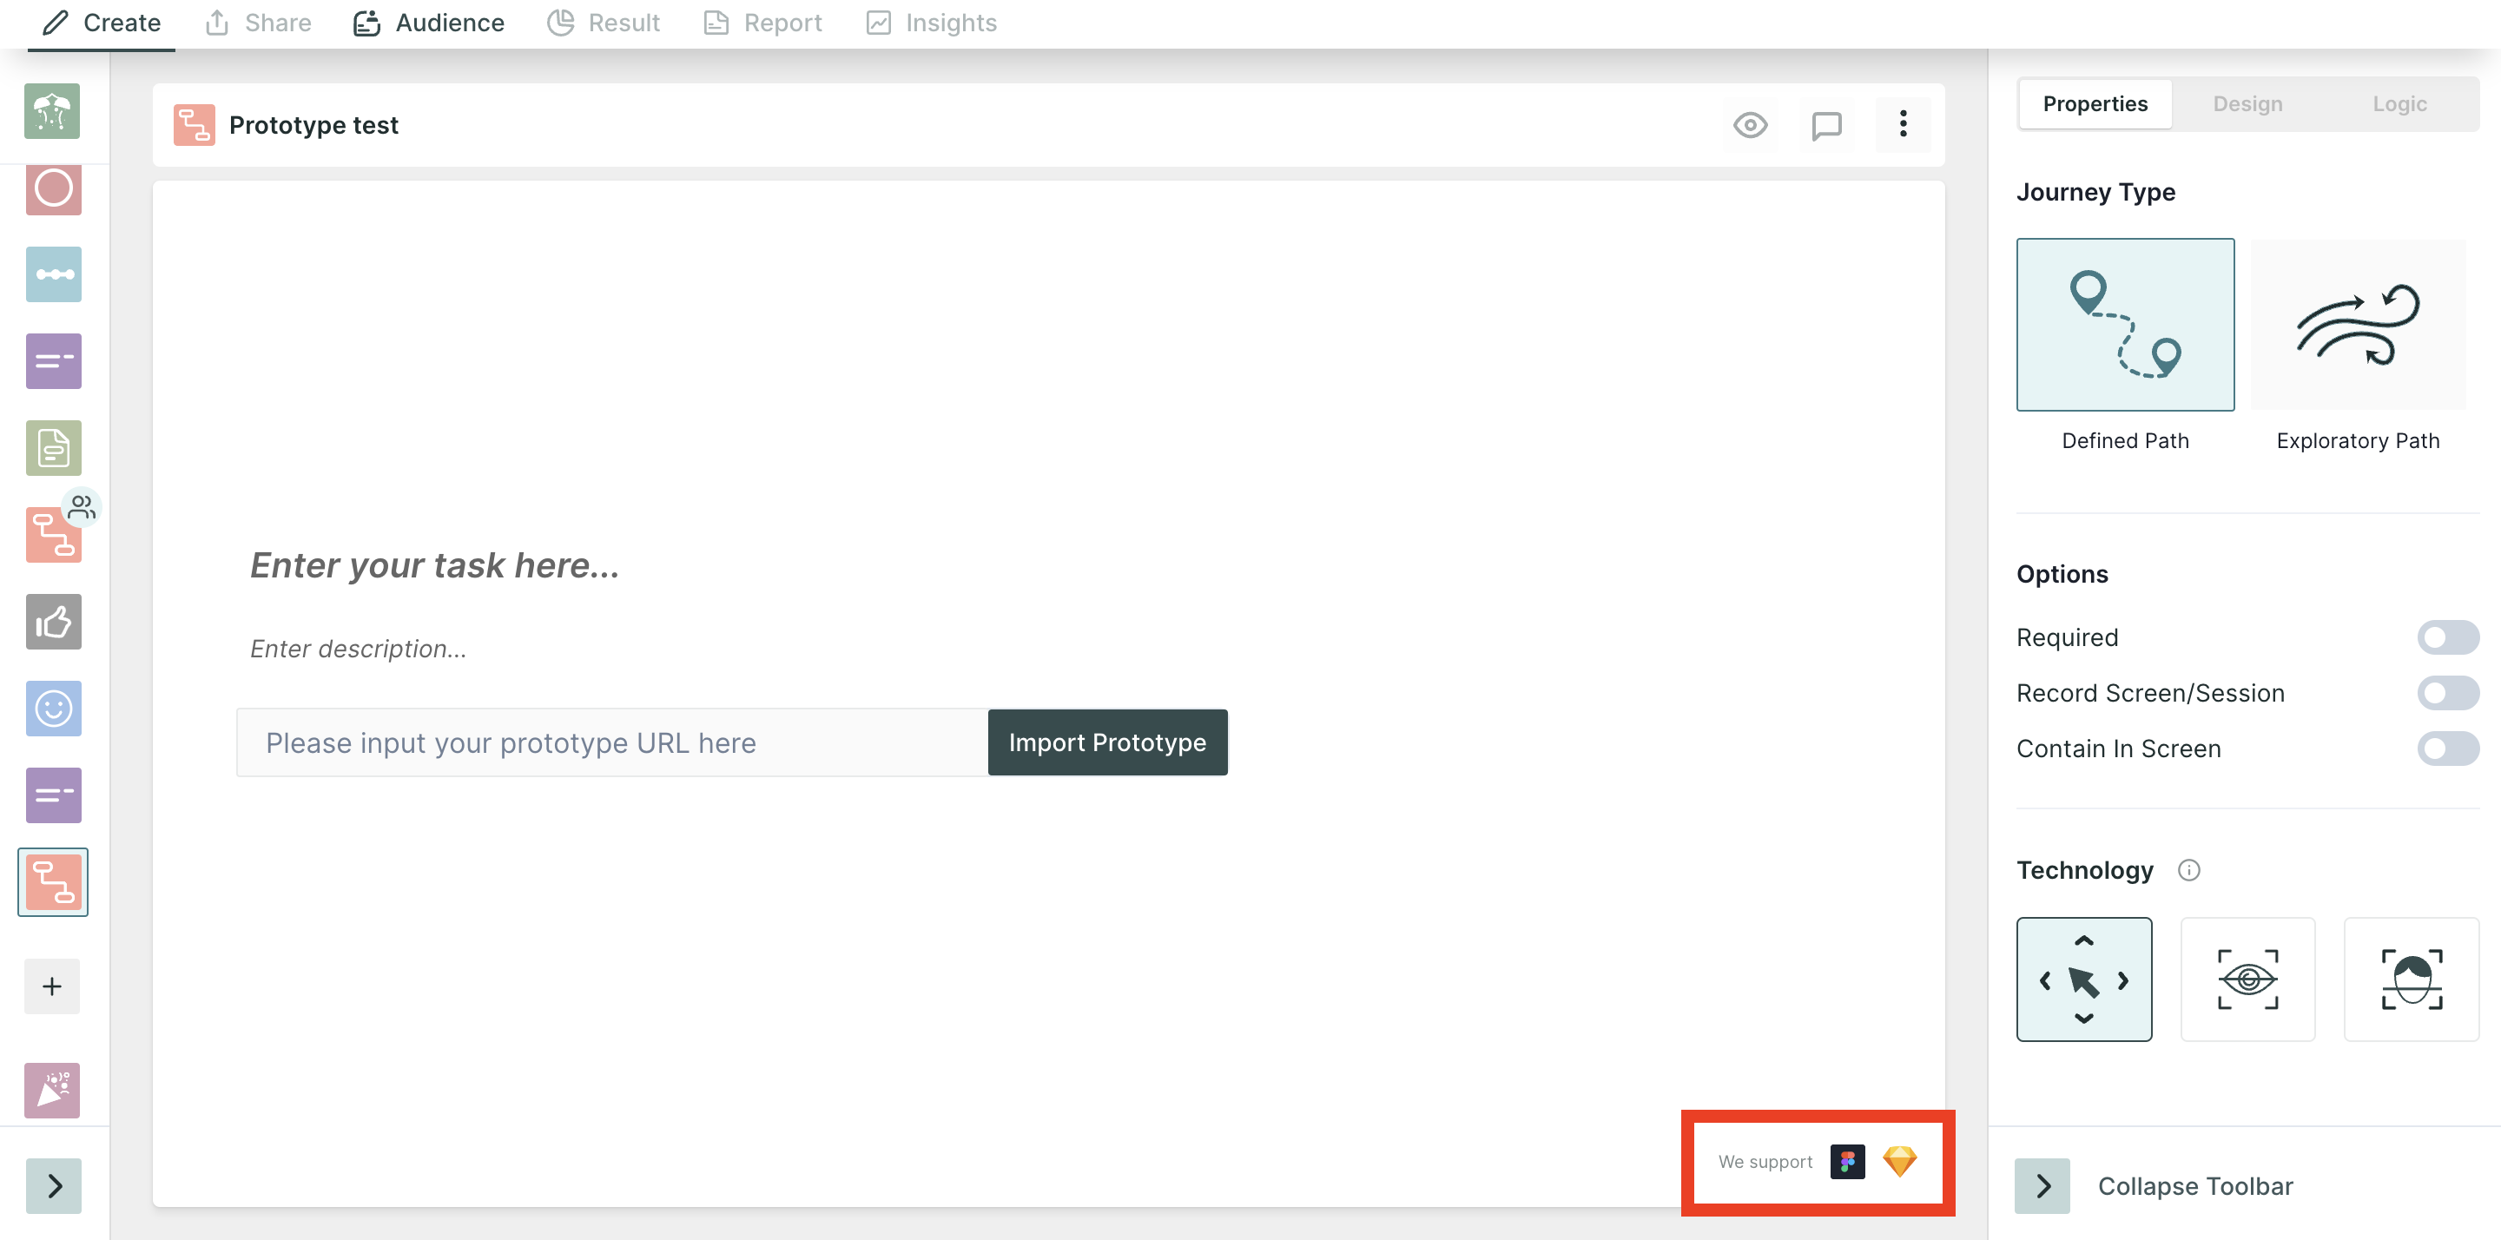Toggle the Required switch

[x=2448, y=638]
